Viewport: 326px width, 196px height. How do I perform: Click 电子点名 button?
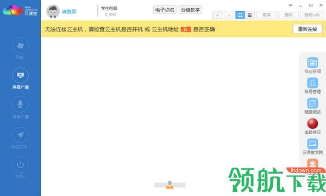tap(165, 10)
